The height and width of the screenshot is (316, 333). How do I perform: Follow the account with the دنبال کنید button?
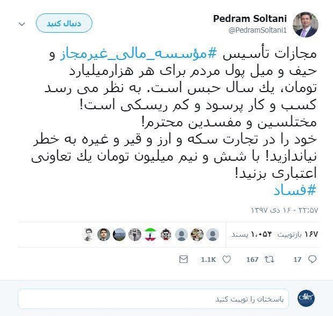(64, 23)
